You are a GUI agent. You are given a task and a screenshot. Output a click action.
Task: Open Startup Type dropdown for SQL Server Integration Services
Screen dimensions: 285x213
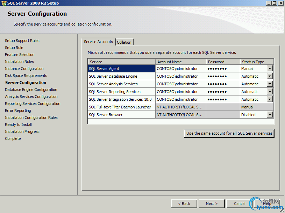pos(270,99)
